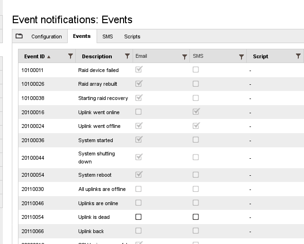
Task: Enable SMS for System reboot
Action: (196, 175)
